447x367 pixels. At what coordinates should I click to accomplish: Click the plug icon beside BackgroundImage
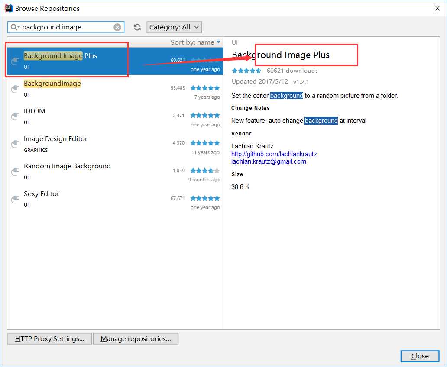pyautogui.click(x=15, y=89)
